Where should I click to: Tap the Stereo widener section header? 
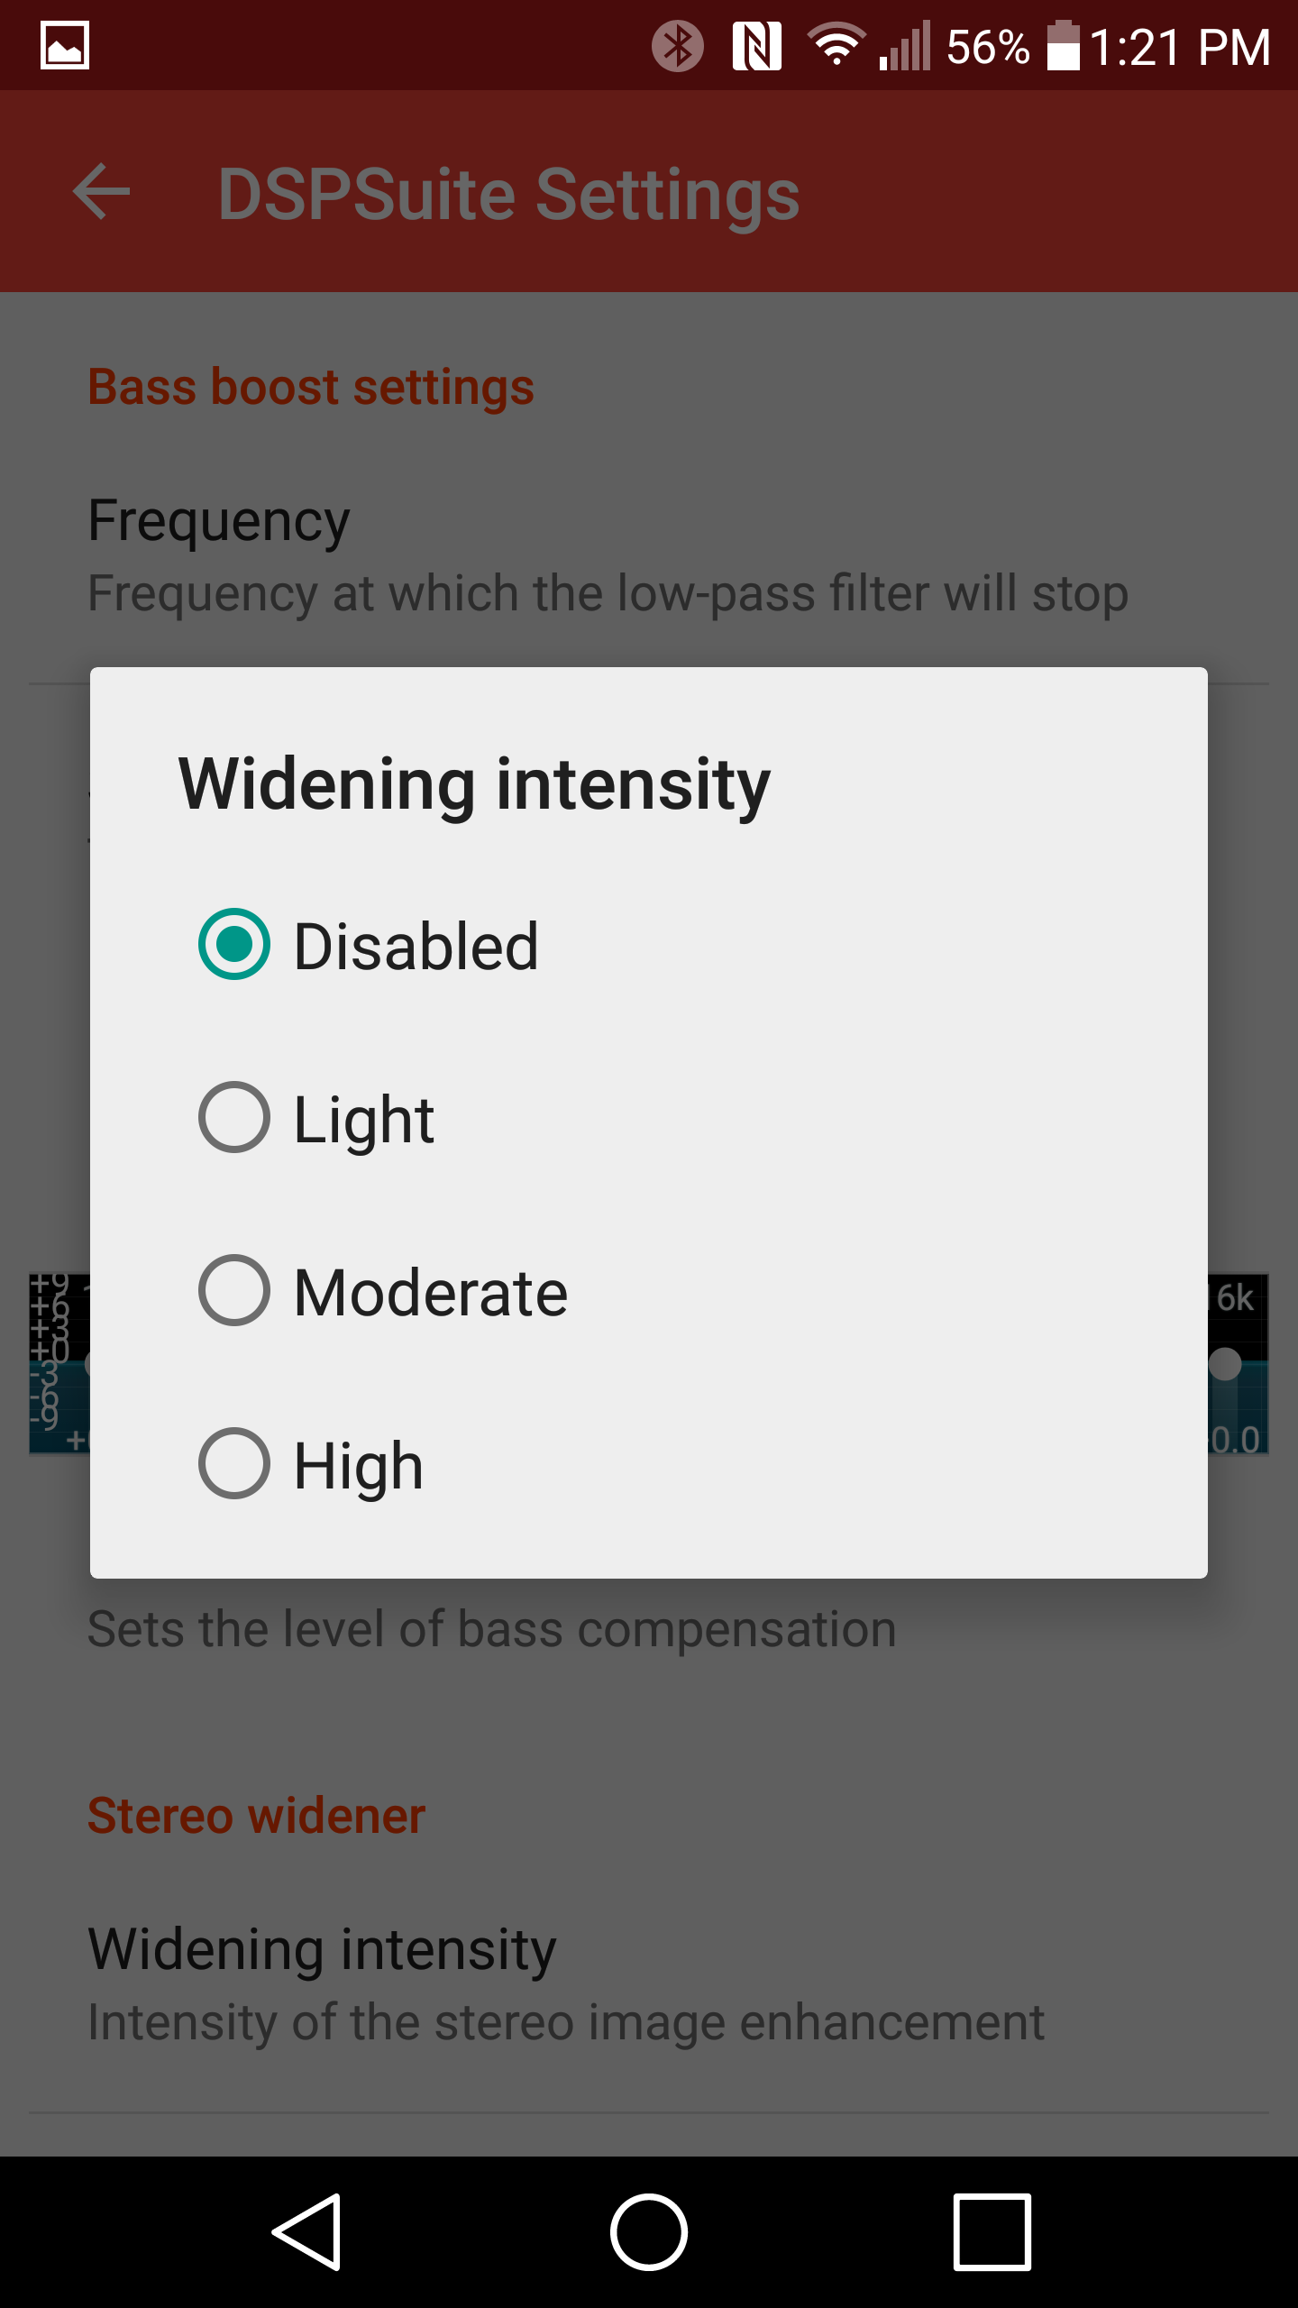point(256,1815)
